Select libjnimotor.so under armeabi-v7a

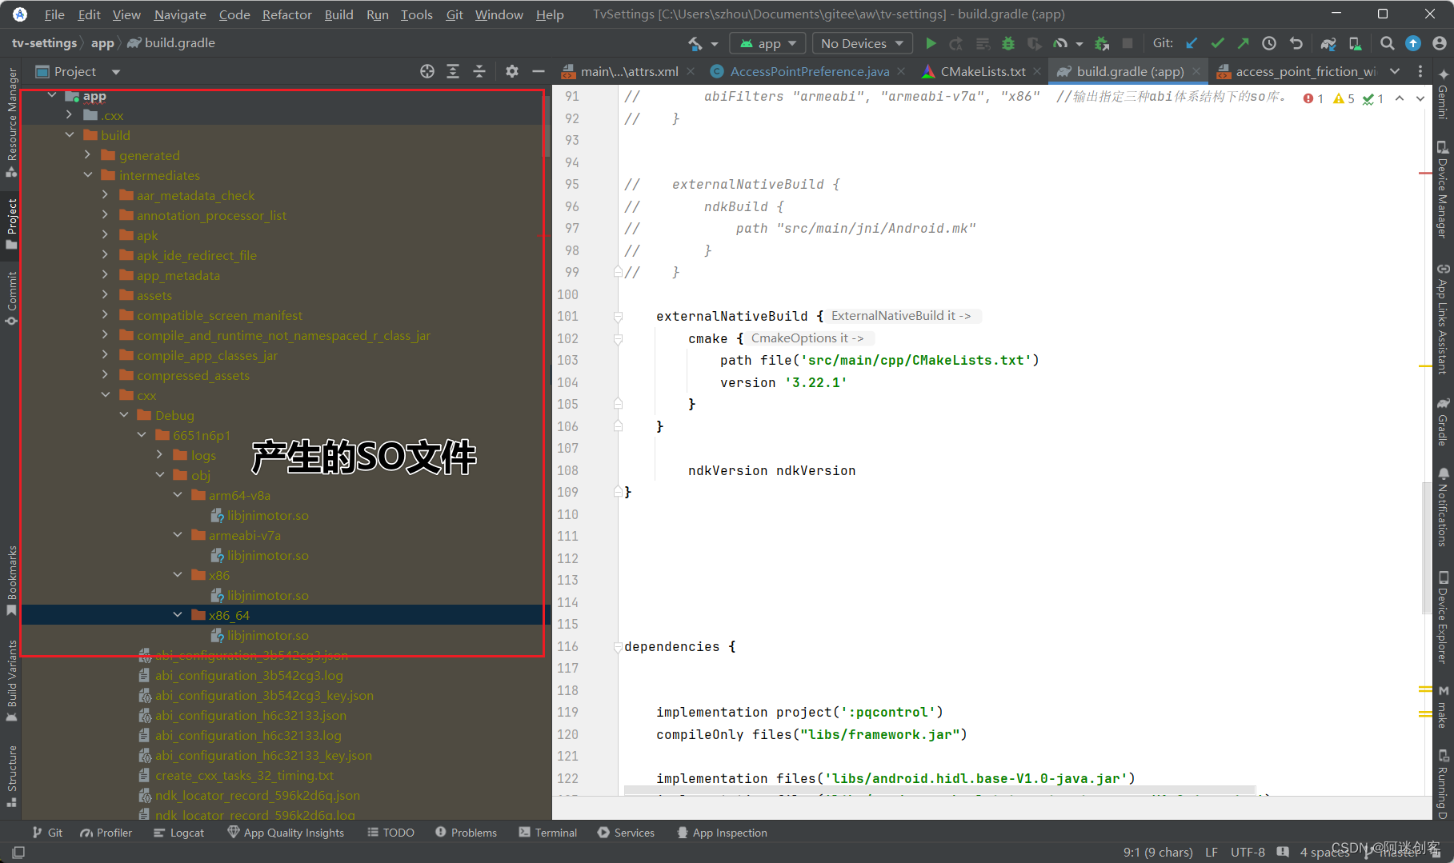[267, 555]
